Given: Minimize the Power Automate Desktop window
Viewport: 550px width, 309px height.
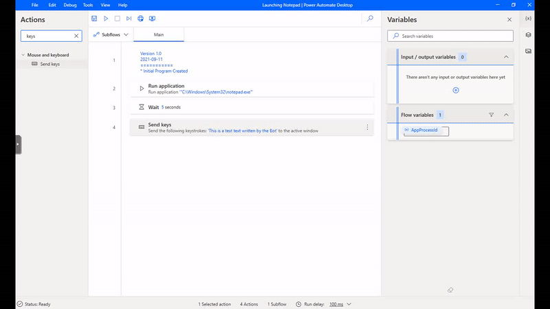Looking at the screenshot, I should pyautogui.click(x=497, y=5).
